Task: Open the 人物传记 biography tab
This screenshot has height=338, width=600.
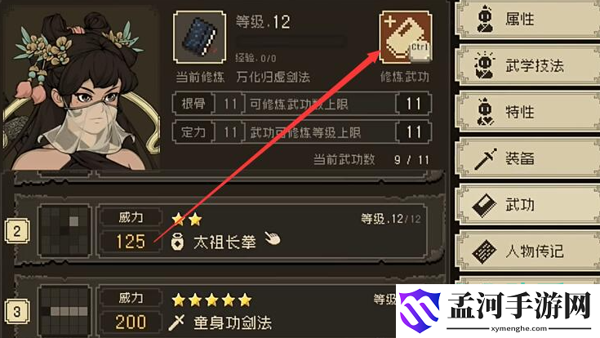Action: click(x=528, y=251)
